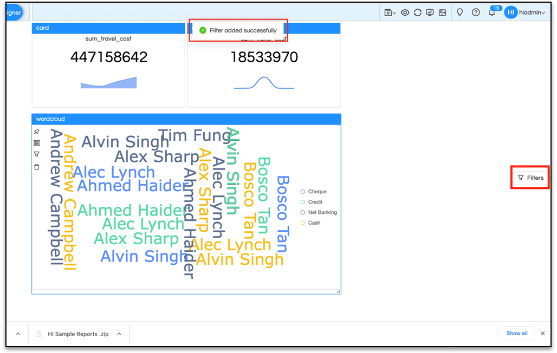Viewport: 557px width, 353px height.
Task: Click the yellow horizontal Alec Lynch word
Action: click(x=231, y=245)
